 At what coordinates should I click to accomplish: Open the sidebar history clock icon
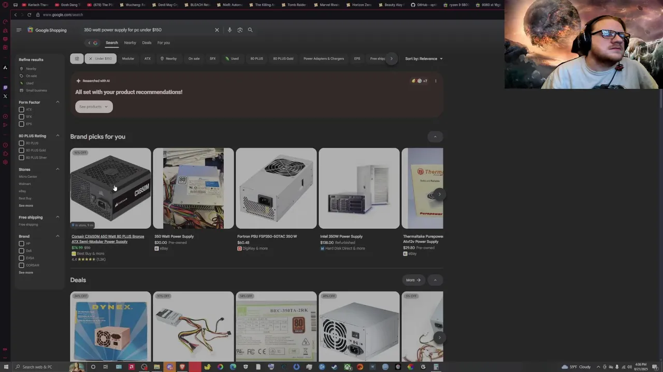(5, 145)
